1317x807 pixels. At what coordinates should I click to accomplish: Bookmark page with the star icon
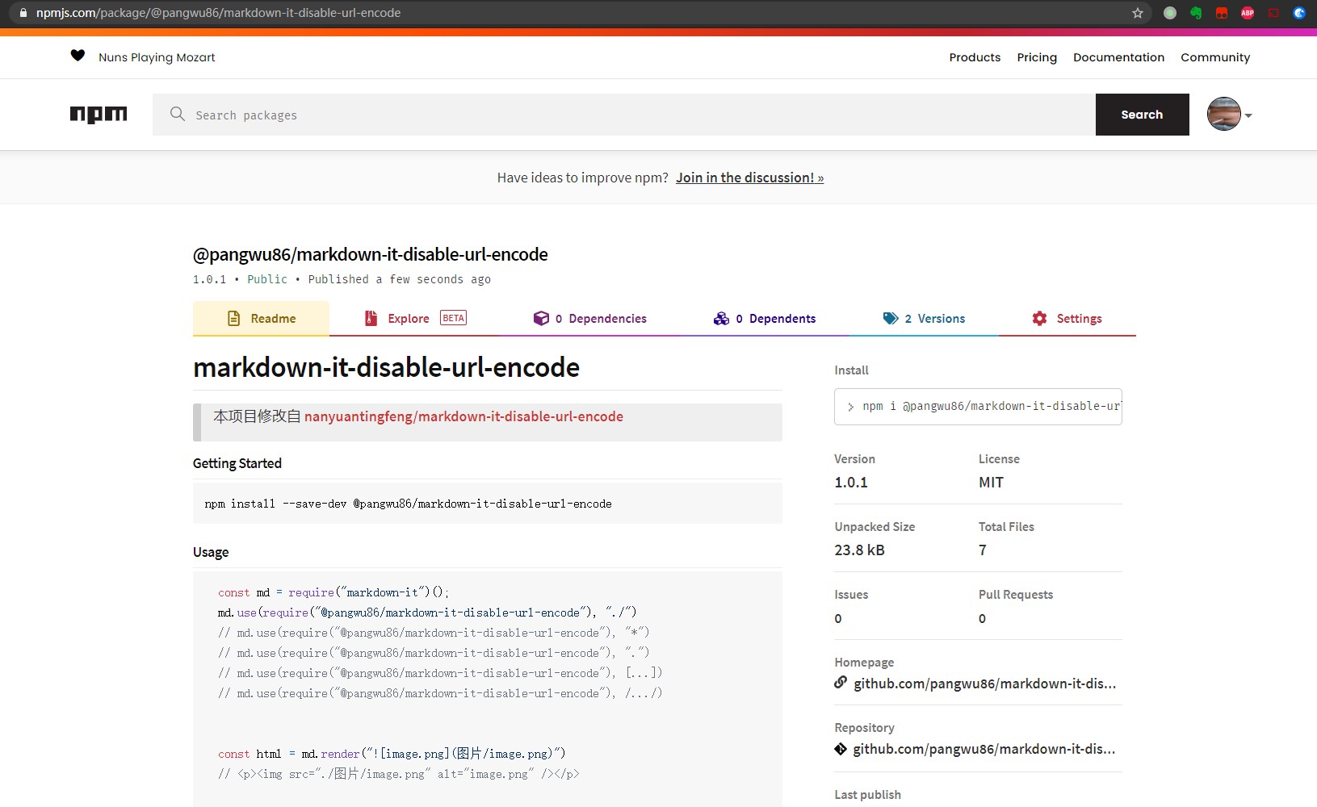pos(1138,13)
